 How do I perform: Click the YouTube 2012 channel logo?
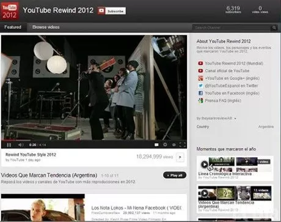point(10,10)
